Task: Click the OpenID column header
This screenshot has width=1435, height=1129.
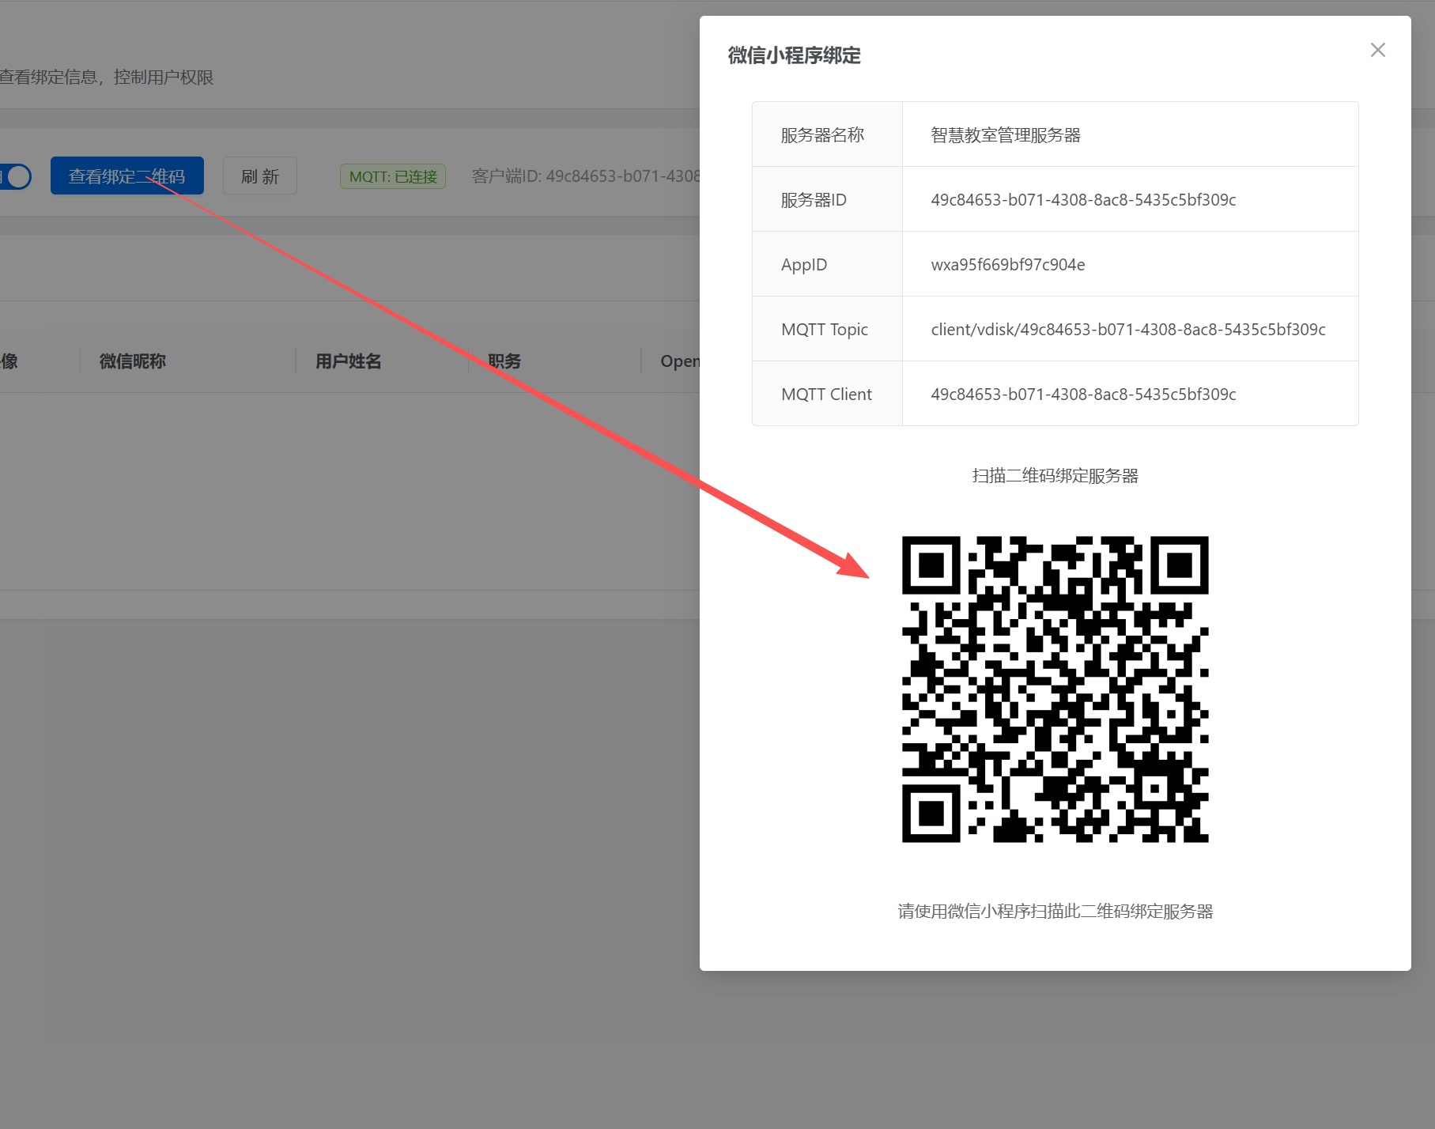Action: pos(679,361)
